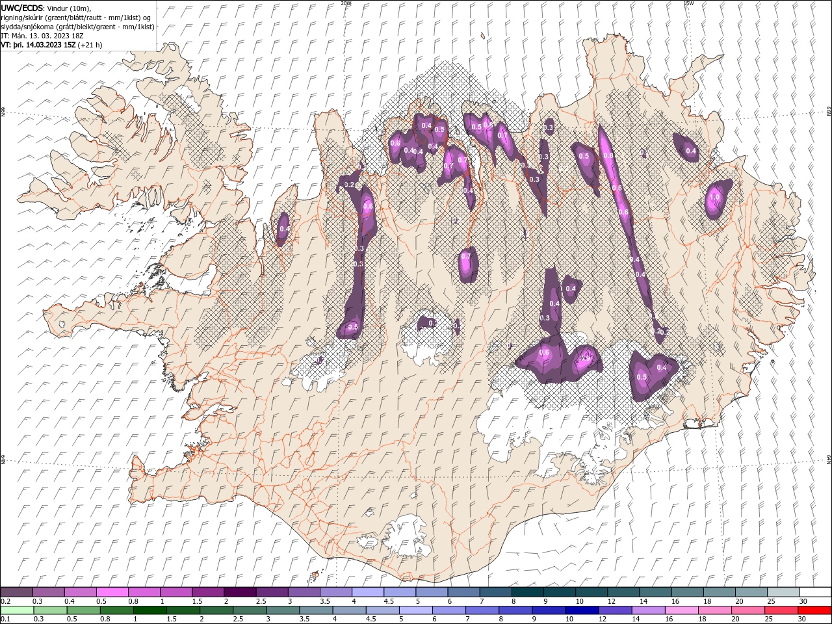Click the 20W longitude label

tap(346, 3)
